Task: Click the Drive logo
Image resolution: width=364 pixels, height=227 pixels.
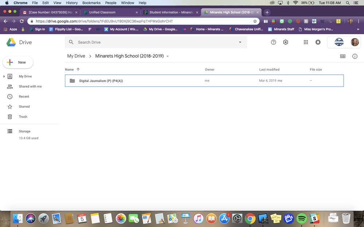Action: [x=19, y=43]
